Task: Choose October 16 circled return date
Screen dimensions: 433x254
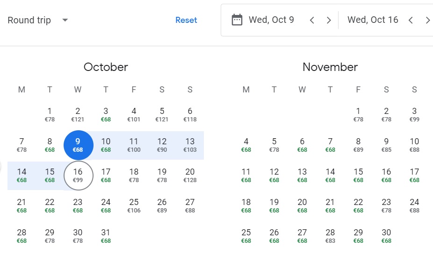Action: pyautogui.click(x=78, y=175)
